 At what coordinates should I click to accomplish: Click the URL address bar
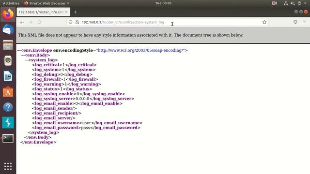click(x=167, y=22)
